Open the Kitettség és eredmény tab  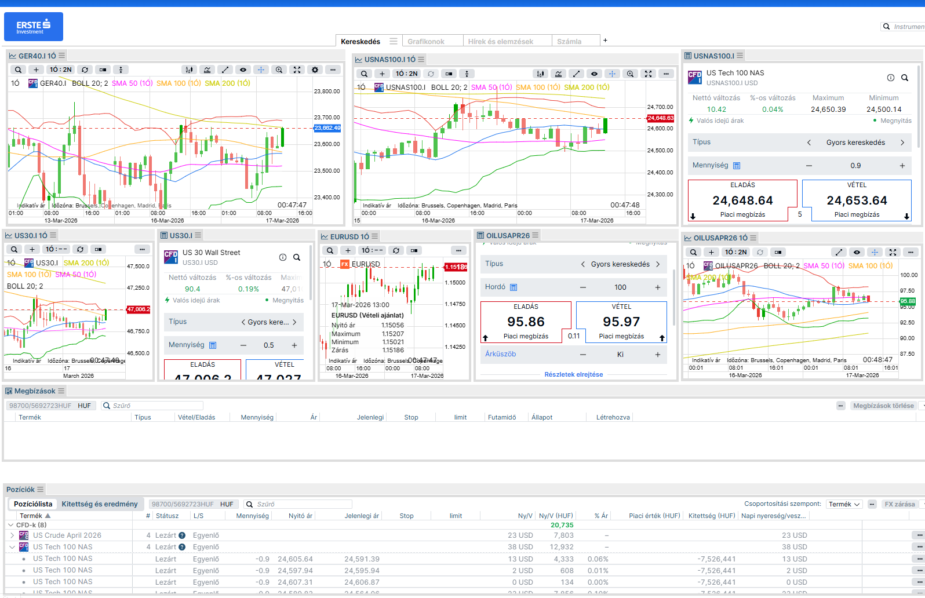point(100,504)
